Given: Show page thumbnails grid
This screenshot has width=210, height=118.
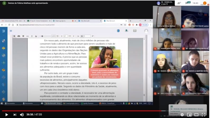Looking at the screenshot, I should click(x=23, y=36).
